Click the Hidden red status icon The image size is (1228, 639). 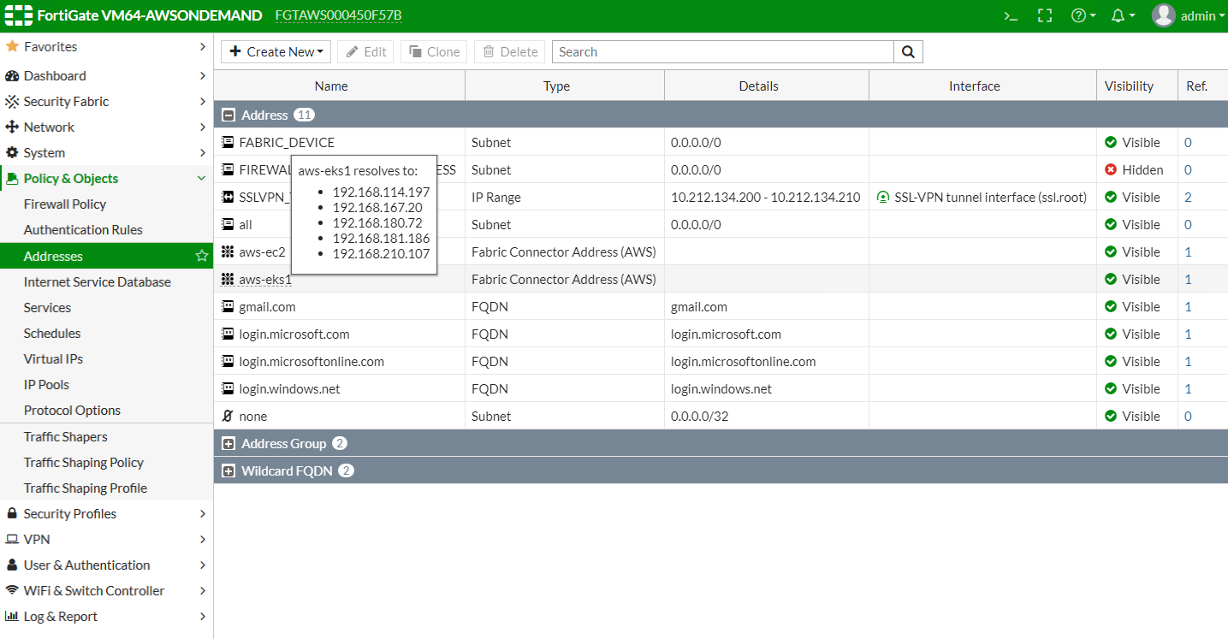pyautogui.click(x=1111, y=170)
